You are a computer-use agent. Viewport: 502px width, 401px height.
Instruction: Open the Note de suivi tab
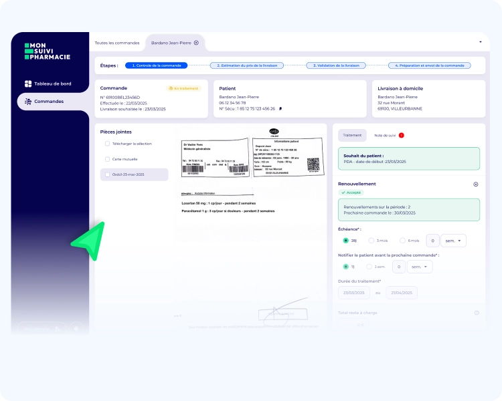385,135
